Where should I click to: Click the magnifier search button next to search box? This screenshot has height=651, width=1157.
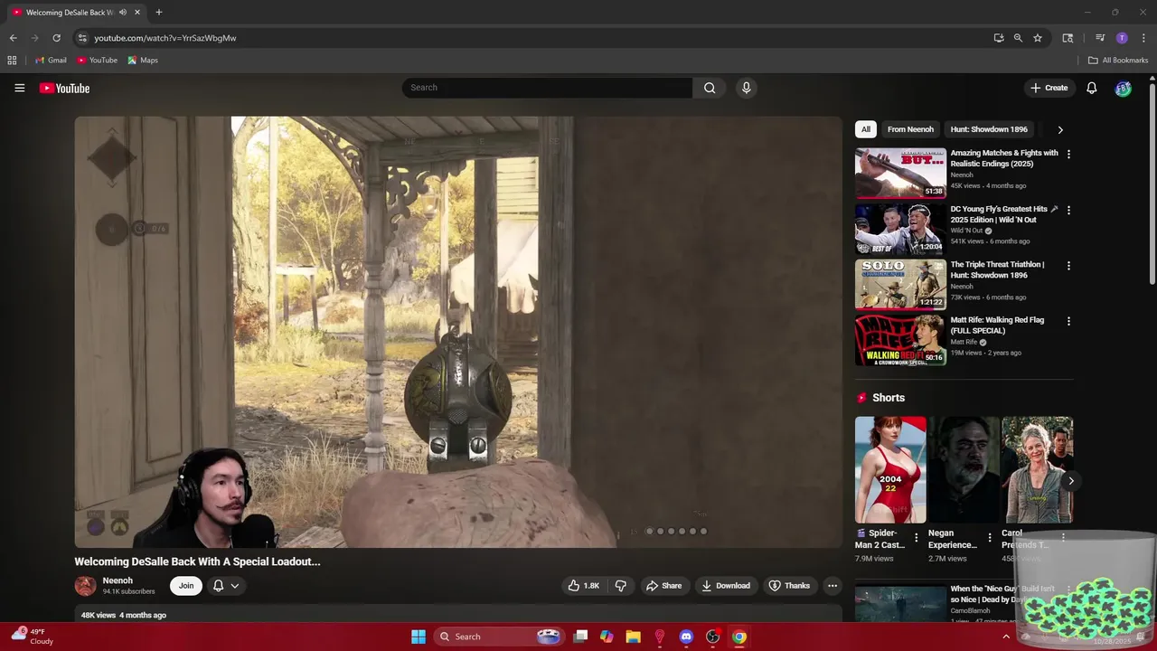(710, 88)
